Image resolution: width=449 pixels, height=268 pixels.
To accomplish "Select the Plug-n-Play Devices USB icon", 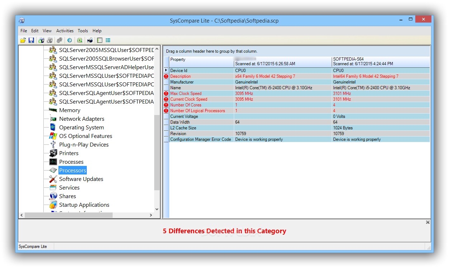I will (x=53, y=145).
